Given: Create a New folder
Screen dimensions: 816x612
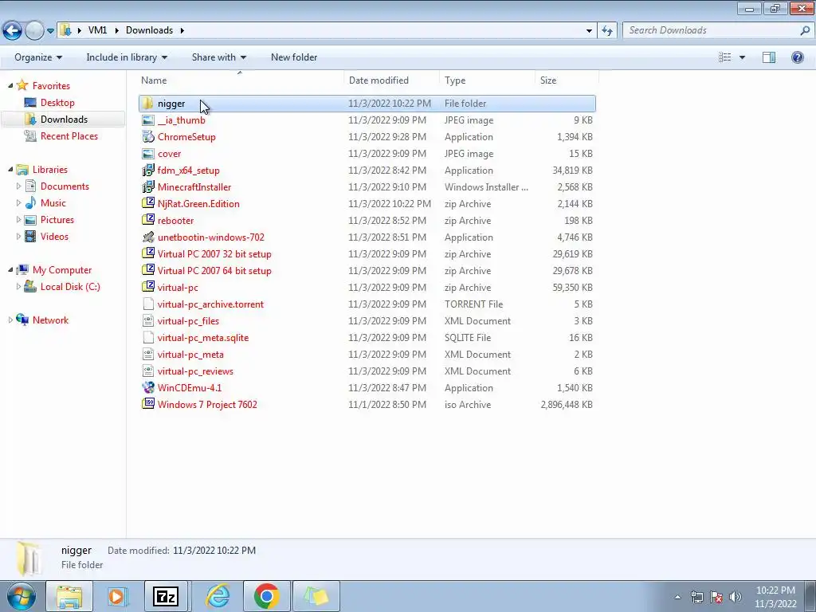Looking at the screenshot, I should tap(294, 57).
